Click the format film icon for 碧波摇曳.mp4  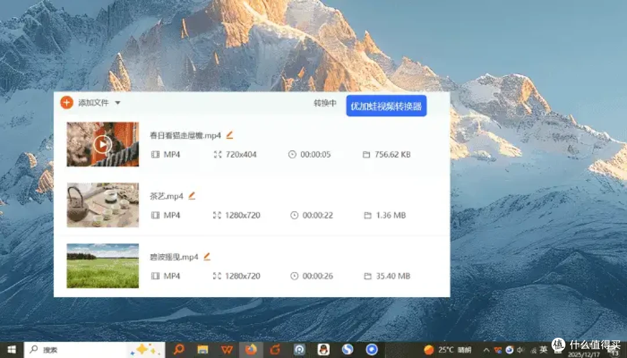point(155,276)
